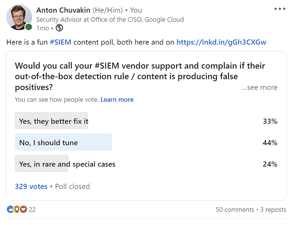Viewport: 294px width, 225px height.
Task: Click the green online status dot
Action: click(x=29, y=27)
